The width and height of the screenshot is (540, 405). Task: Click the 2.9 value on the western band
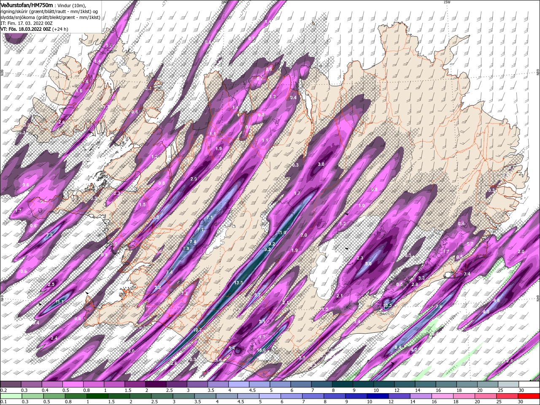(x=194, y=179)
